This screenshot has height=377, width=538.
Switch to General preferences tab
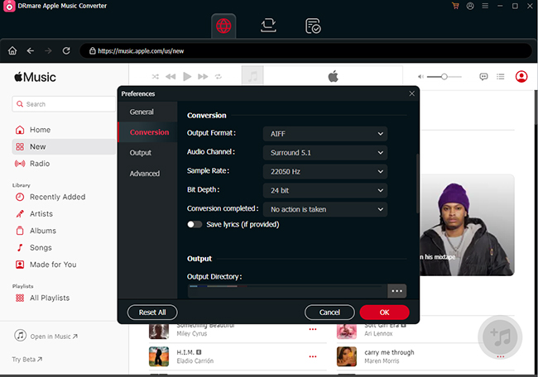coord(147,112)
